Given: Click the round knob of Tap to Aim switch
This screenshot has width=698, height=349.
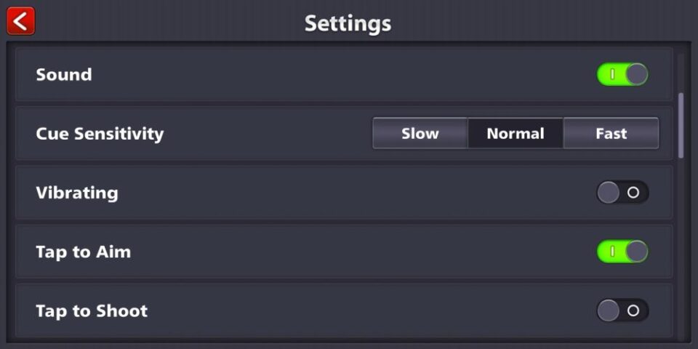Looking at the screenshot, I should point(636,252).
